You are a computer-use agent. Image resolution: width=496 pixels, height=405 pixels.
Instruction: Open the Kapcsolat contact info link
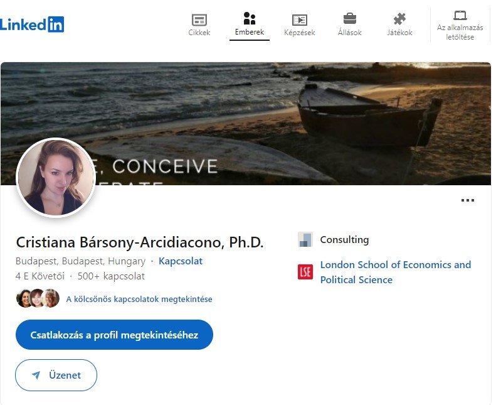pos(181,261)
